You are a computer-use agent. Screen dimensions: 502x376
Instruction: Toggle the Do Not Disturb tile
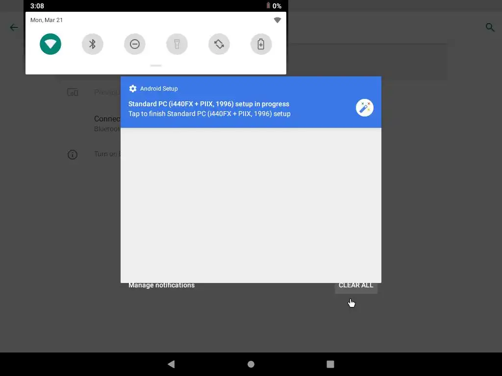pyautogui.click(x=135, y=44)
